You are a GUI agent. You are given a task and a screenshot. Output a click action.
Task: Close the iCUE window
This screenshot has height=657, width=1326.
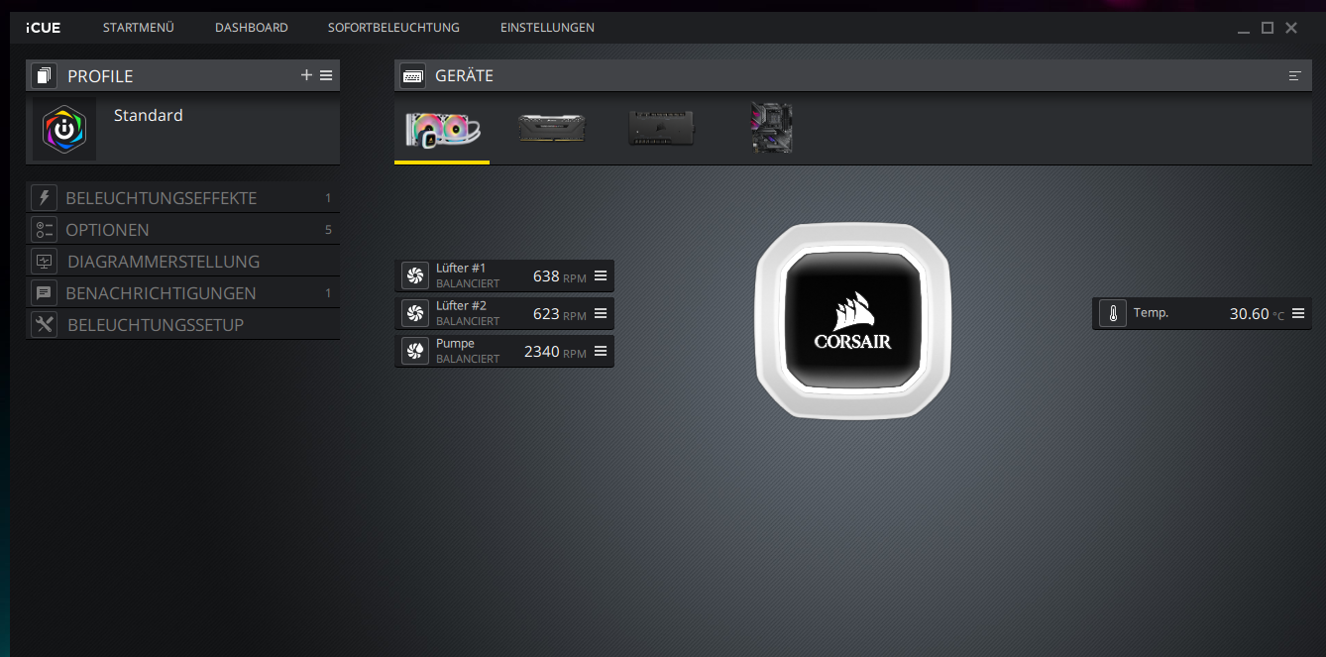[1291, 29]
